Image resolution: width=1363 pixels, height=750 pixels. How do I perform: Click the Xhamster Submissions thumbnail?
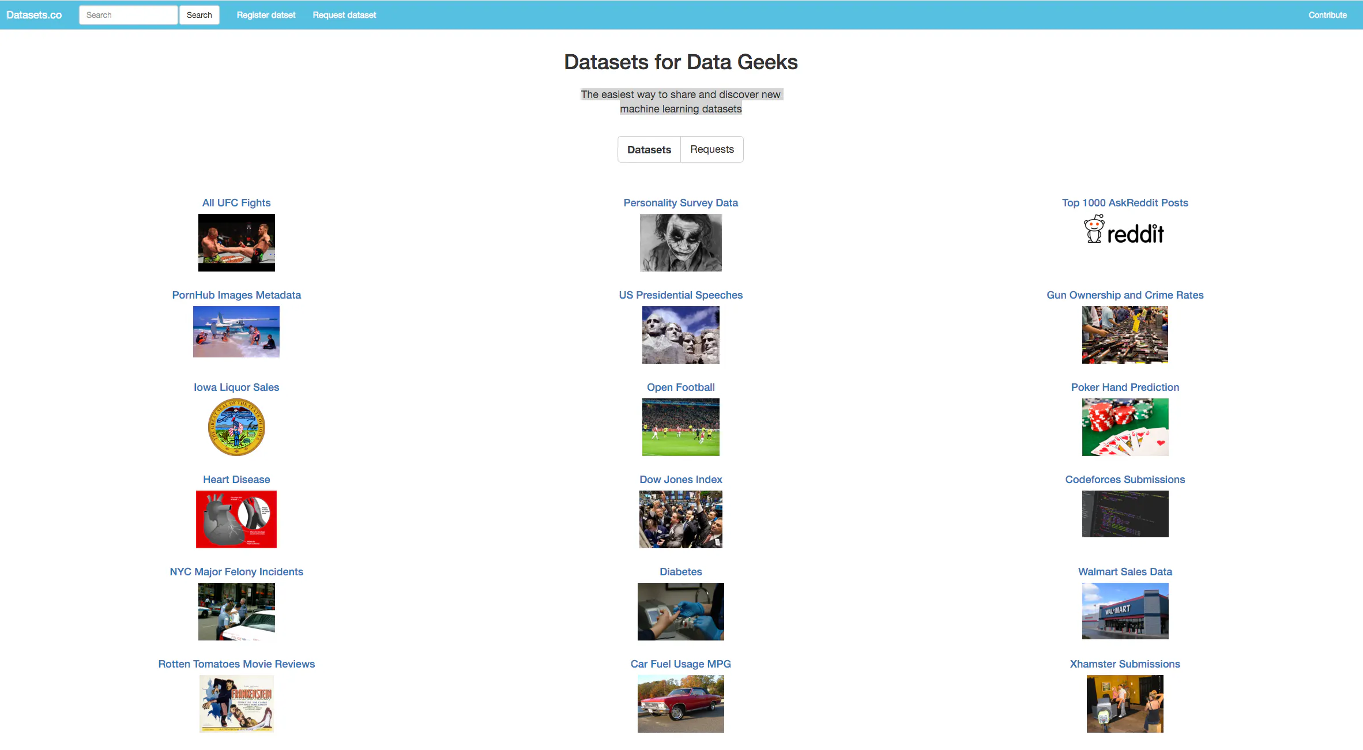(x=1125, y=704)
